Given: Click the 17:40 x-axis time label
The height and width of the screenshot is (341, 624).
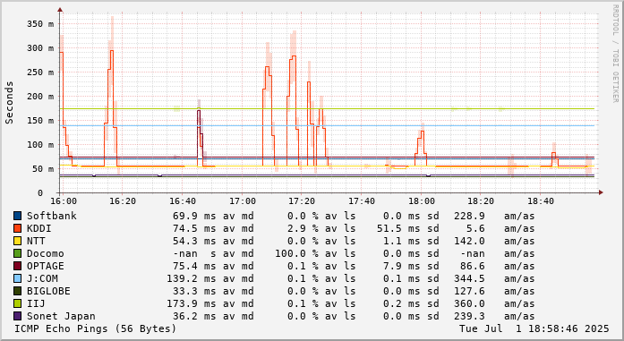Looking at the screenshot, I should tap(362, 201).
